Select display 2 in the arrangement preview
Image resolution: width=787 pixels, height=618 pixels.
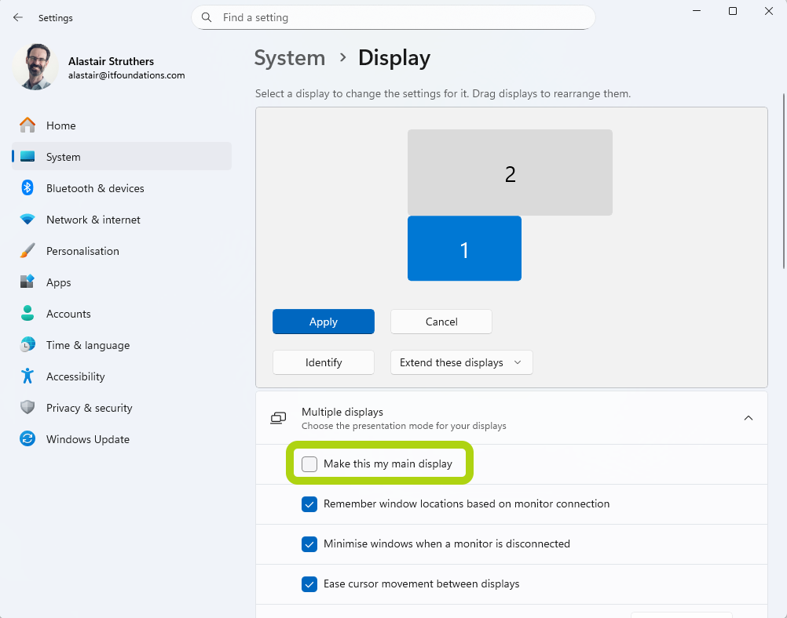click(510, 173)
